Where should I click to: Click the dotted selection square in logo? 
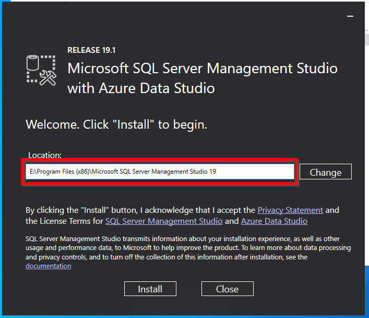click(41, 69)
